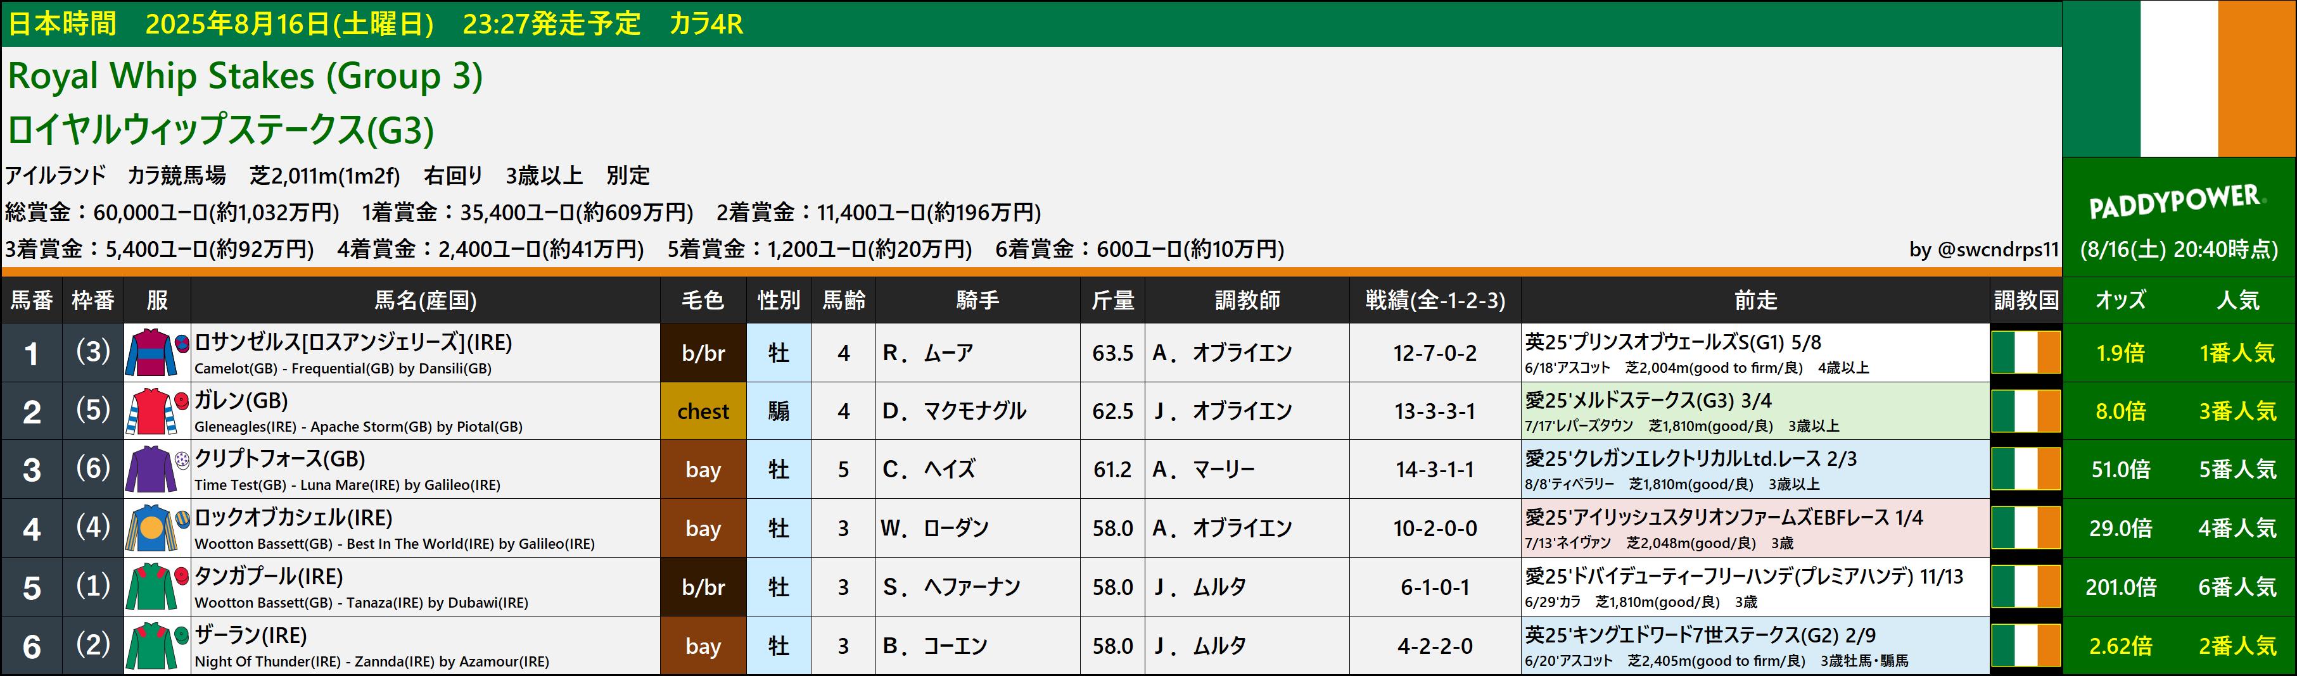Click the Royal Whip Stakes (Group 3) title
This screenshot has width=2297, height=676.
point(245,77)
